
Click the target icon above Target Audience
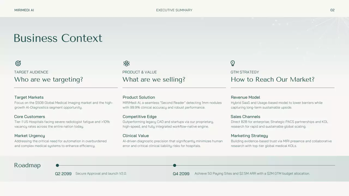pyautogui.click(x=18, y=63)
